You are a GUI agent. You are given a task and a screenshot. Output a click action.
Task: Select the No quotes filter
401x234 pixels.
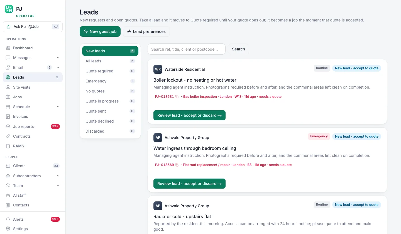[110, 91]
